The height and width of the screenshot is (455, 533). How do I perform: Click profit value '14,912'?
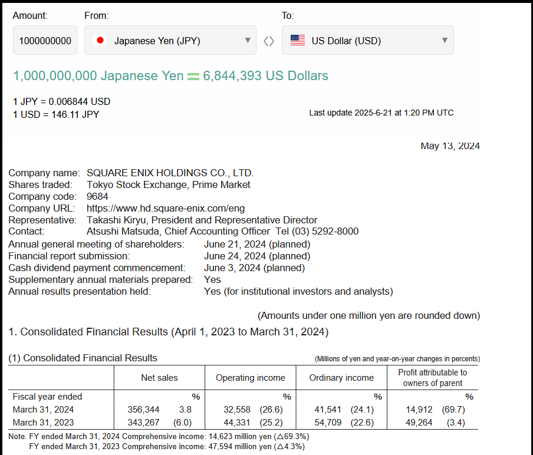[419, 410]
